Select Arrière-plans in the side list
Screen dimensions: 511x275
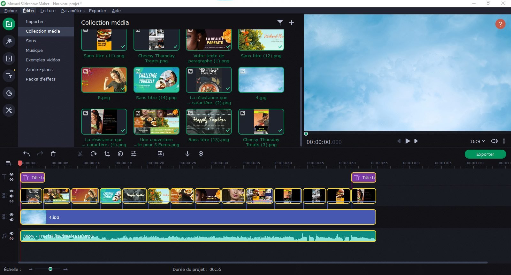tap(39, 69)
